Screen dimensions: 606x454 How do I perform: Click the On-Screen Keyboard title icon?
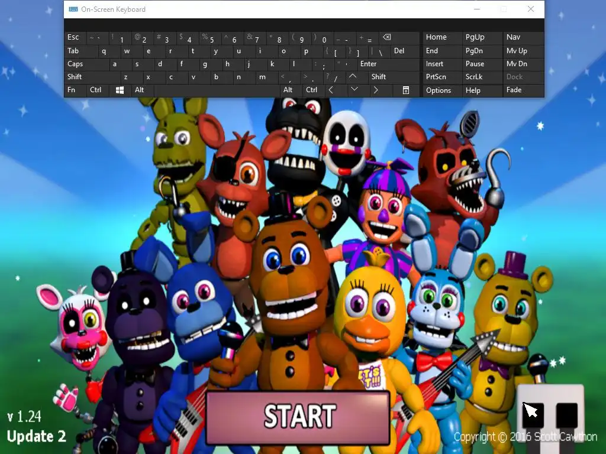click(x=73, y=9)
